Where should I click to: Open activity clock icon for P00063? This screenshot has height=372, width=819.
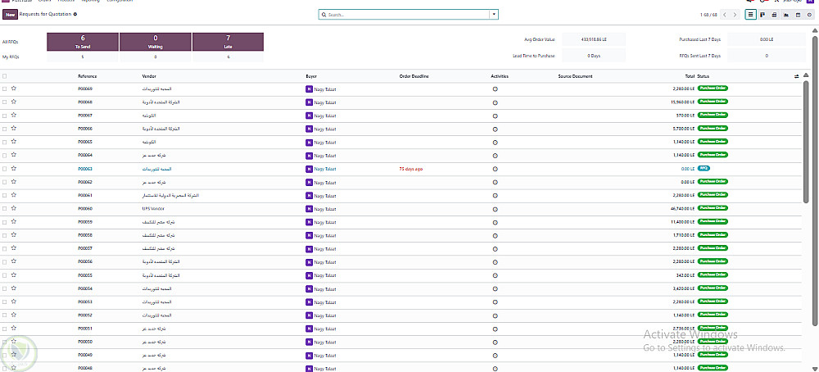[x=495, y=169]
